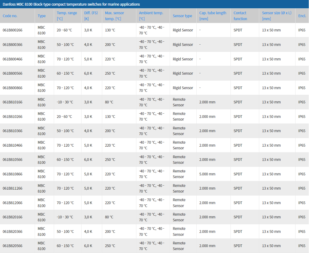Click the '5.000 mm' cap tube length
This screenshot has width=309, height=253.
pos(207,174)
